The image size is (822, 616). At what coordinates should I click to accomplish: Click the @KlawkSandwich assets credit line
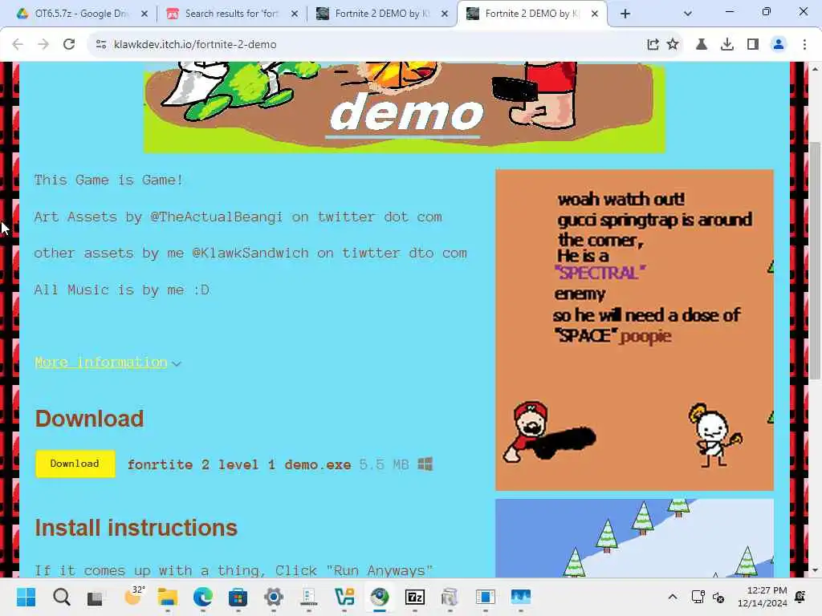coord(250,253)
